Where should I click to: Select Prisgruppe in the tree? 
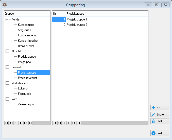pos(24,62)
